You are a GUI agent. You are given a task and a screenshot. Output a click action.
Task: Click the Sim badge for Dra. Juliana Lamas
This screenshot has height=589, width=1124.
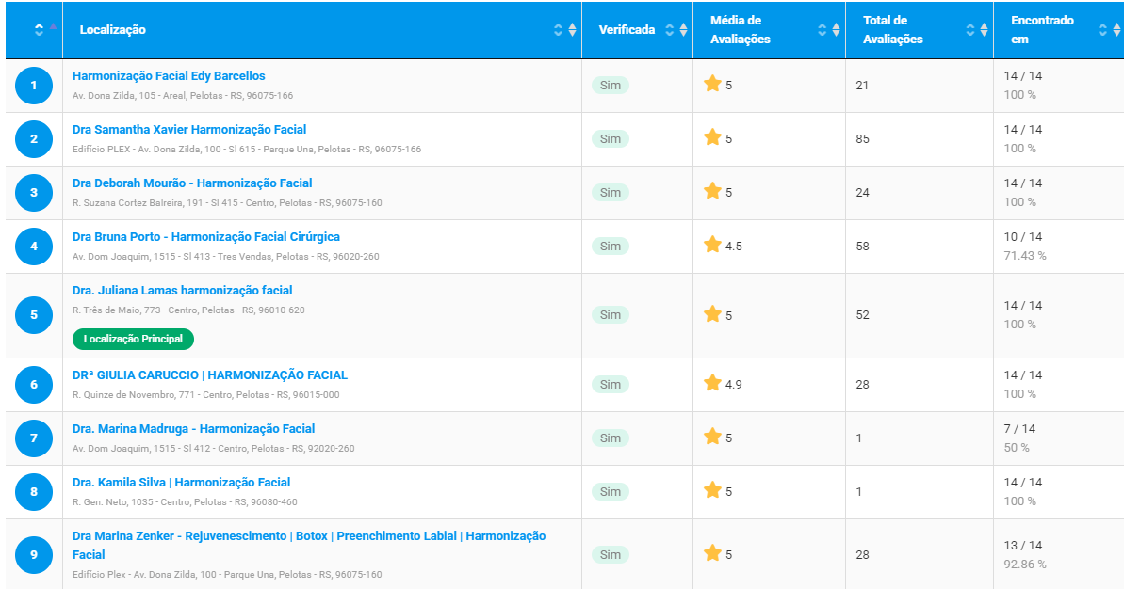click(610, 315)
